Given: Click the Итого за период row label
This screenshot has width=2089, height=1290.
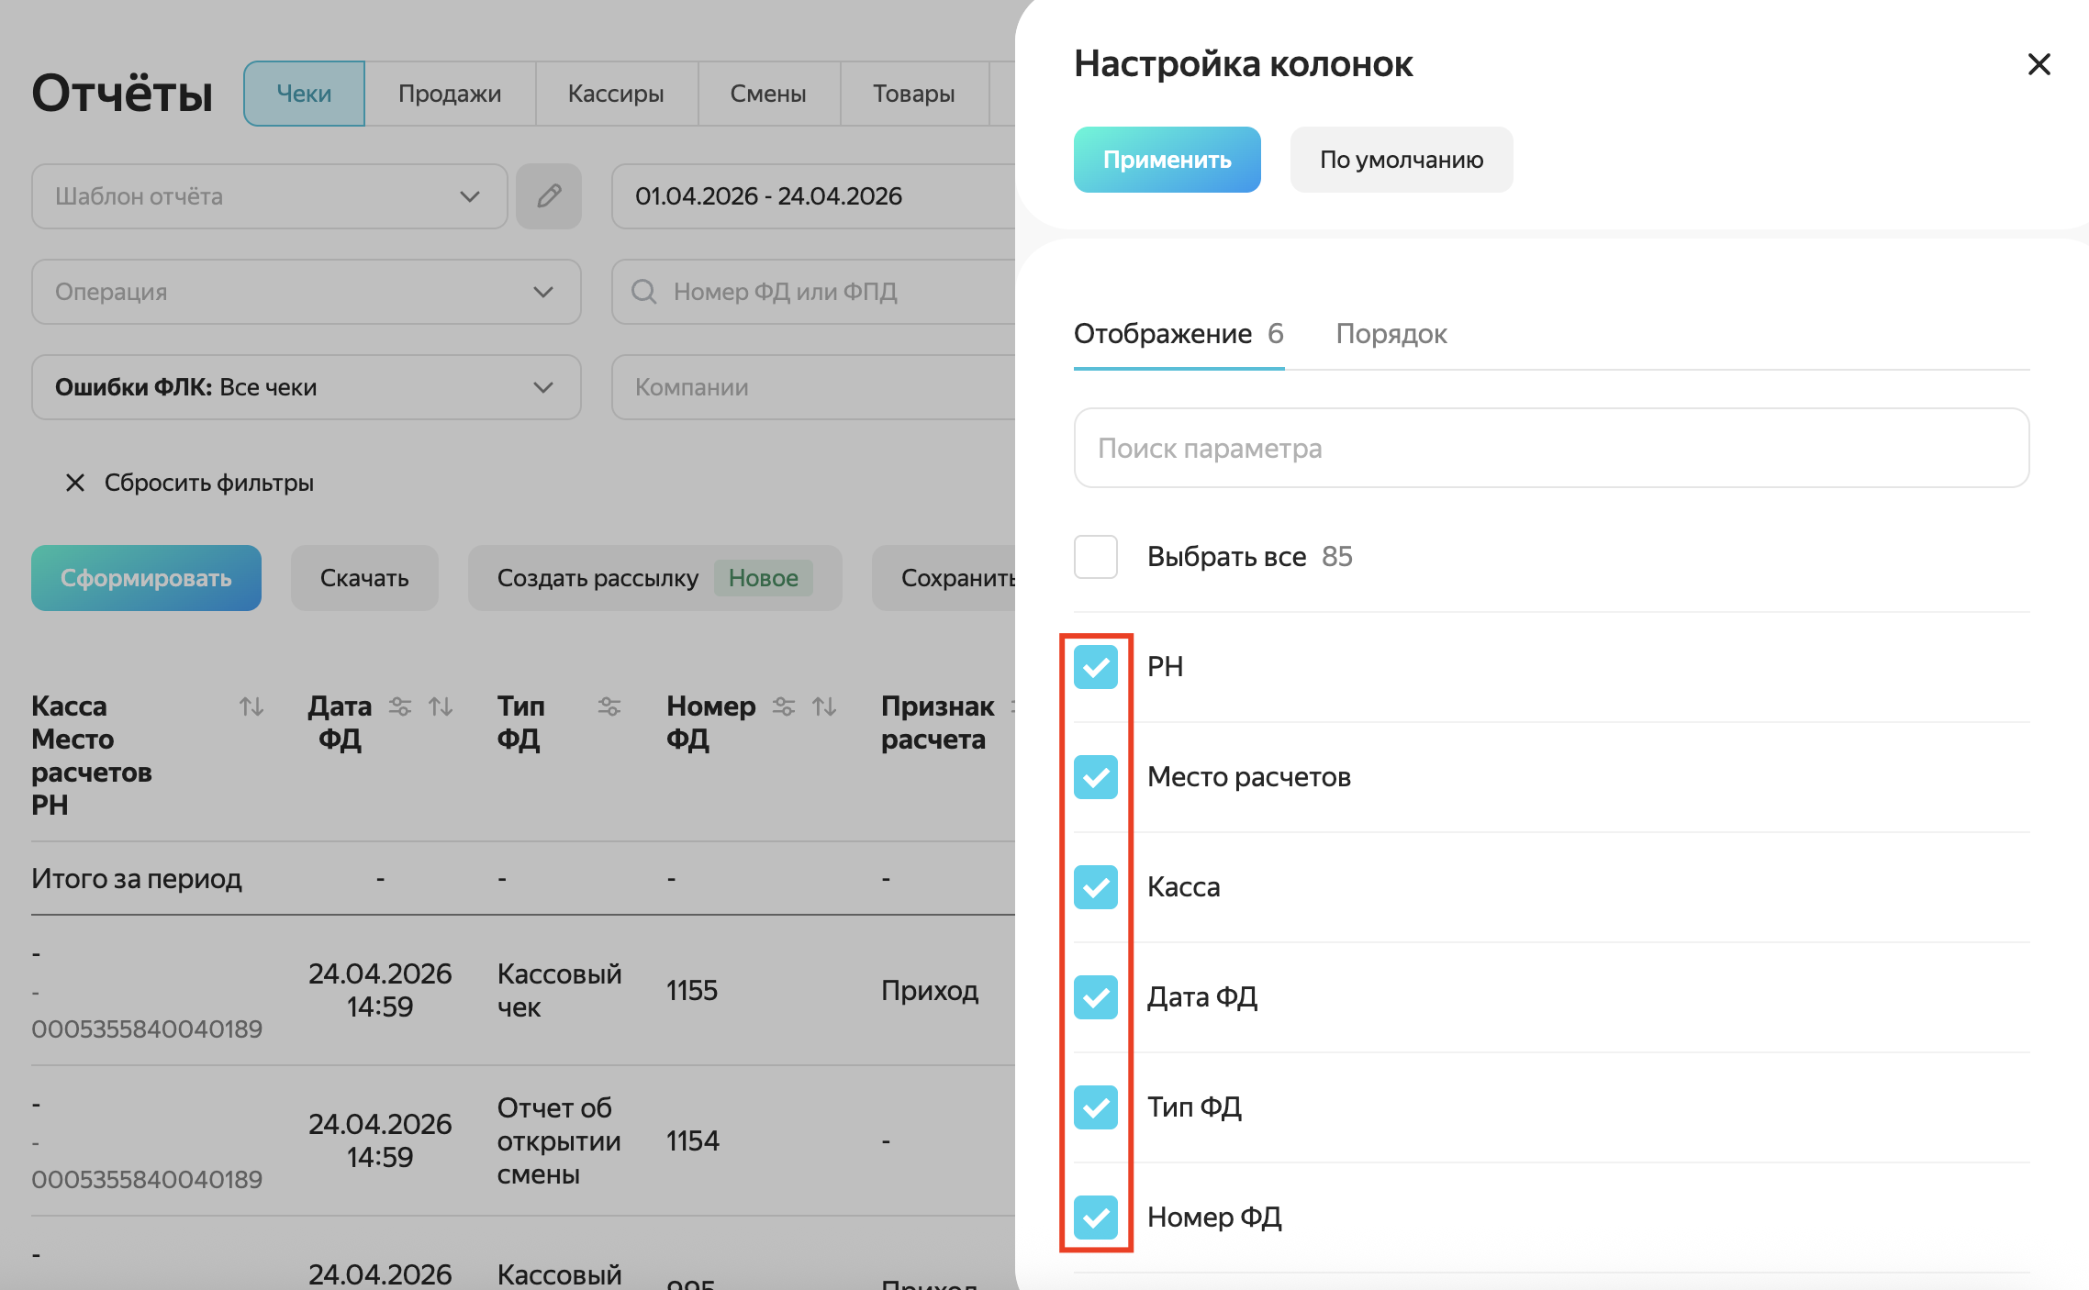Looking at the screenshot, I should coord(137,879).
